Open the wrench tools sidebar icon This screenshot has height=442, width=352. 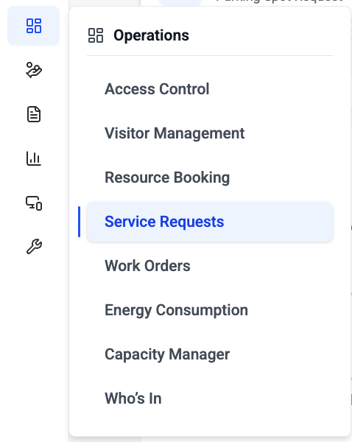coord(34,247)
